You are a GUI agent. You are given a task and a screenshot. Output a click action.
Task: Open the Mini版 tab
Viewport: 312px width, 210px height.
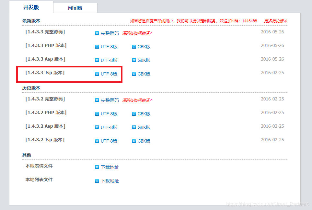tap(75, 8)
